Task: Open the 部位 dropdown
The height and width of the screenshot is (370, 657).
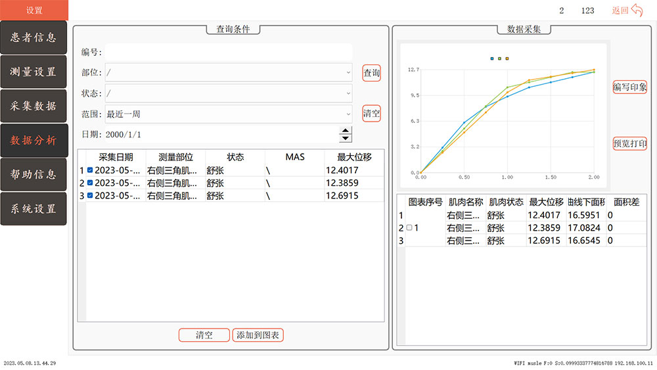Action: pyautogui.click(x=229, y=73)
